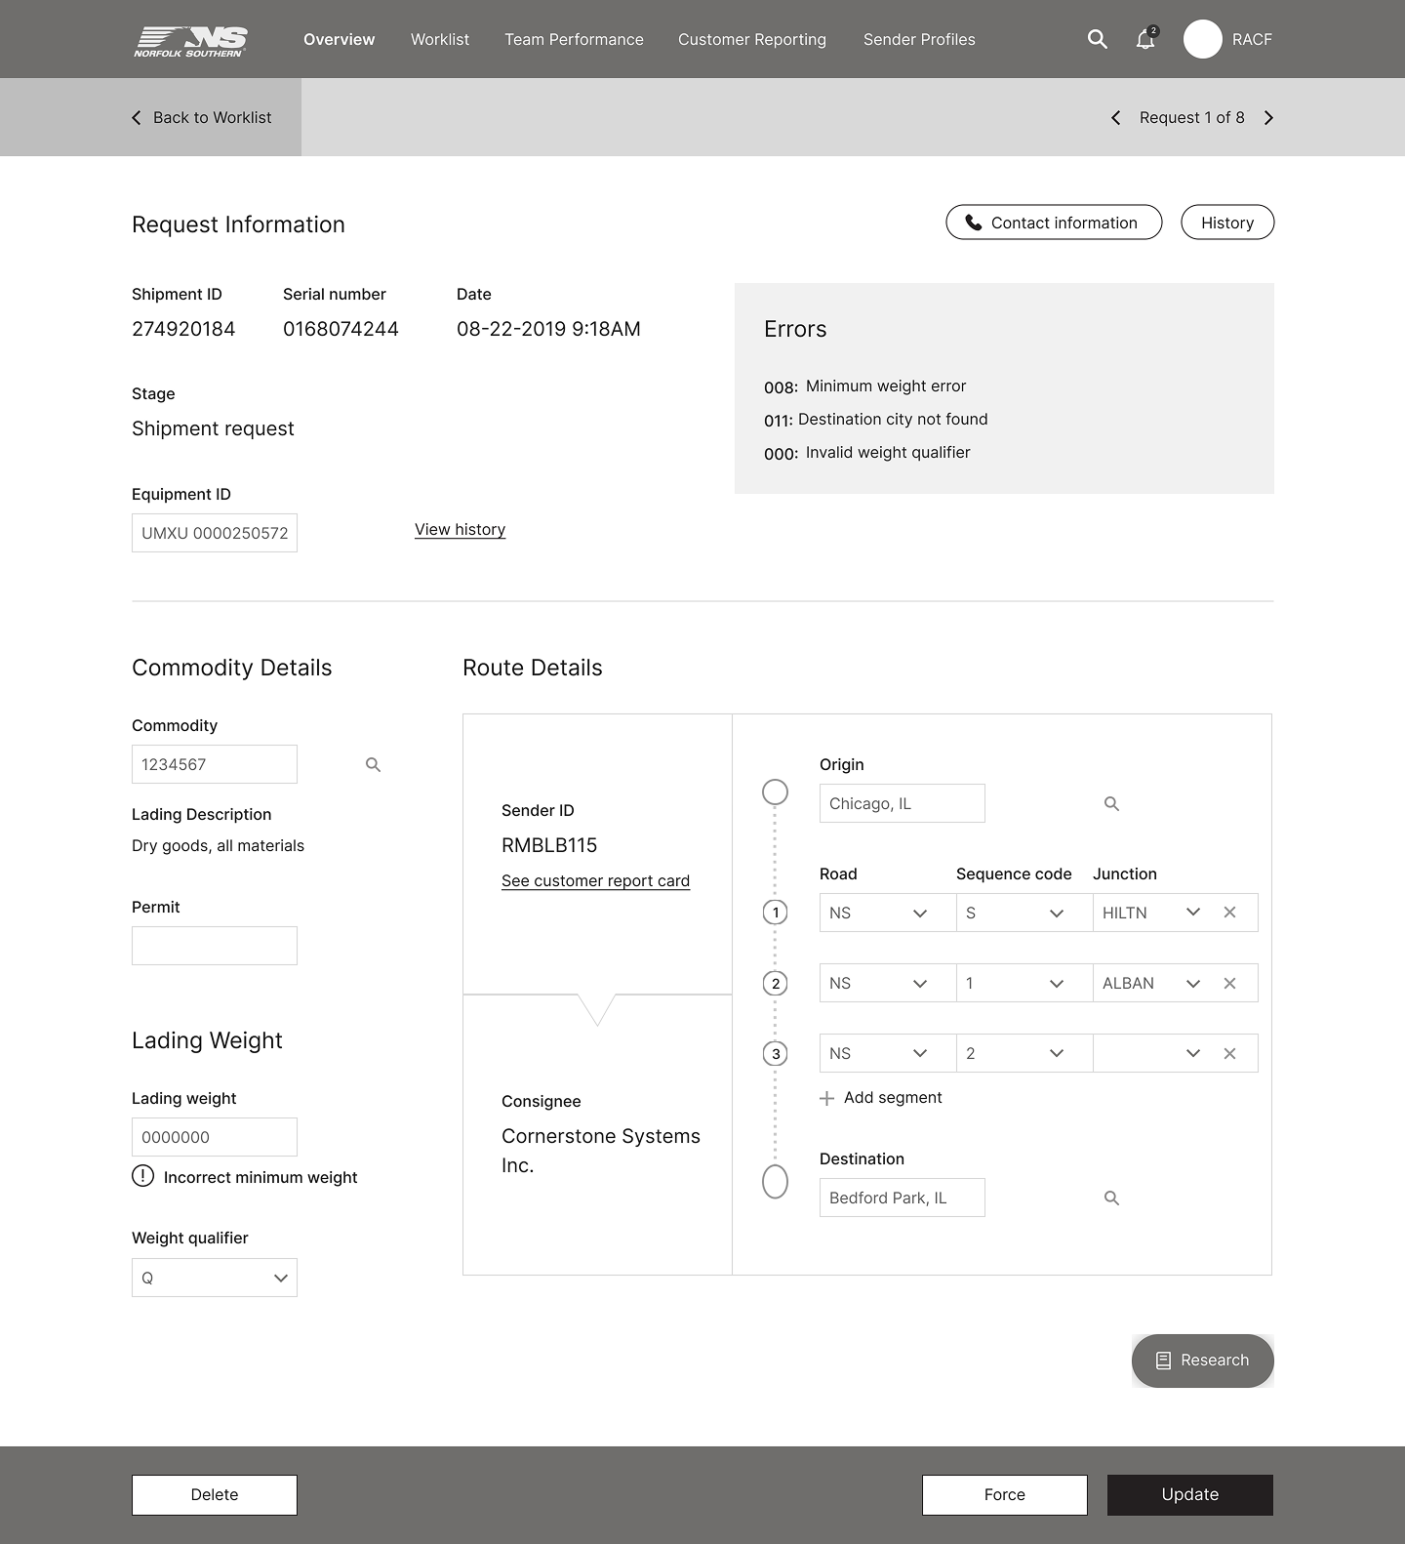Screen dimensions: 1405x1544
Task: Select the Overview nav item
Action: (x=339, y=39)
